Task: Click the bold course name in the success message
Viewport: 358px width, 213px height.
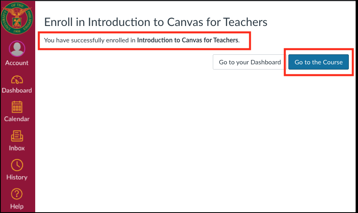Action: [188, 40]
